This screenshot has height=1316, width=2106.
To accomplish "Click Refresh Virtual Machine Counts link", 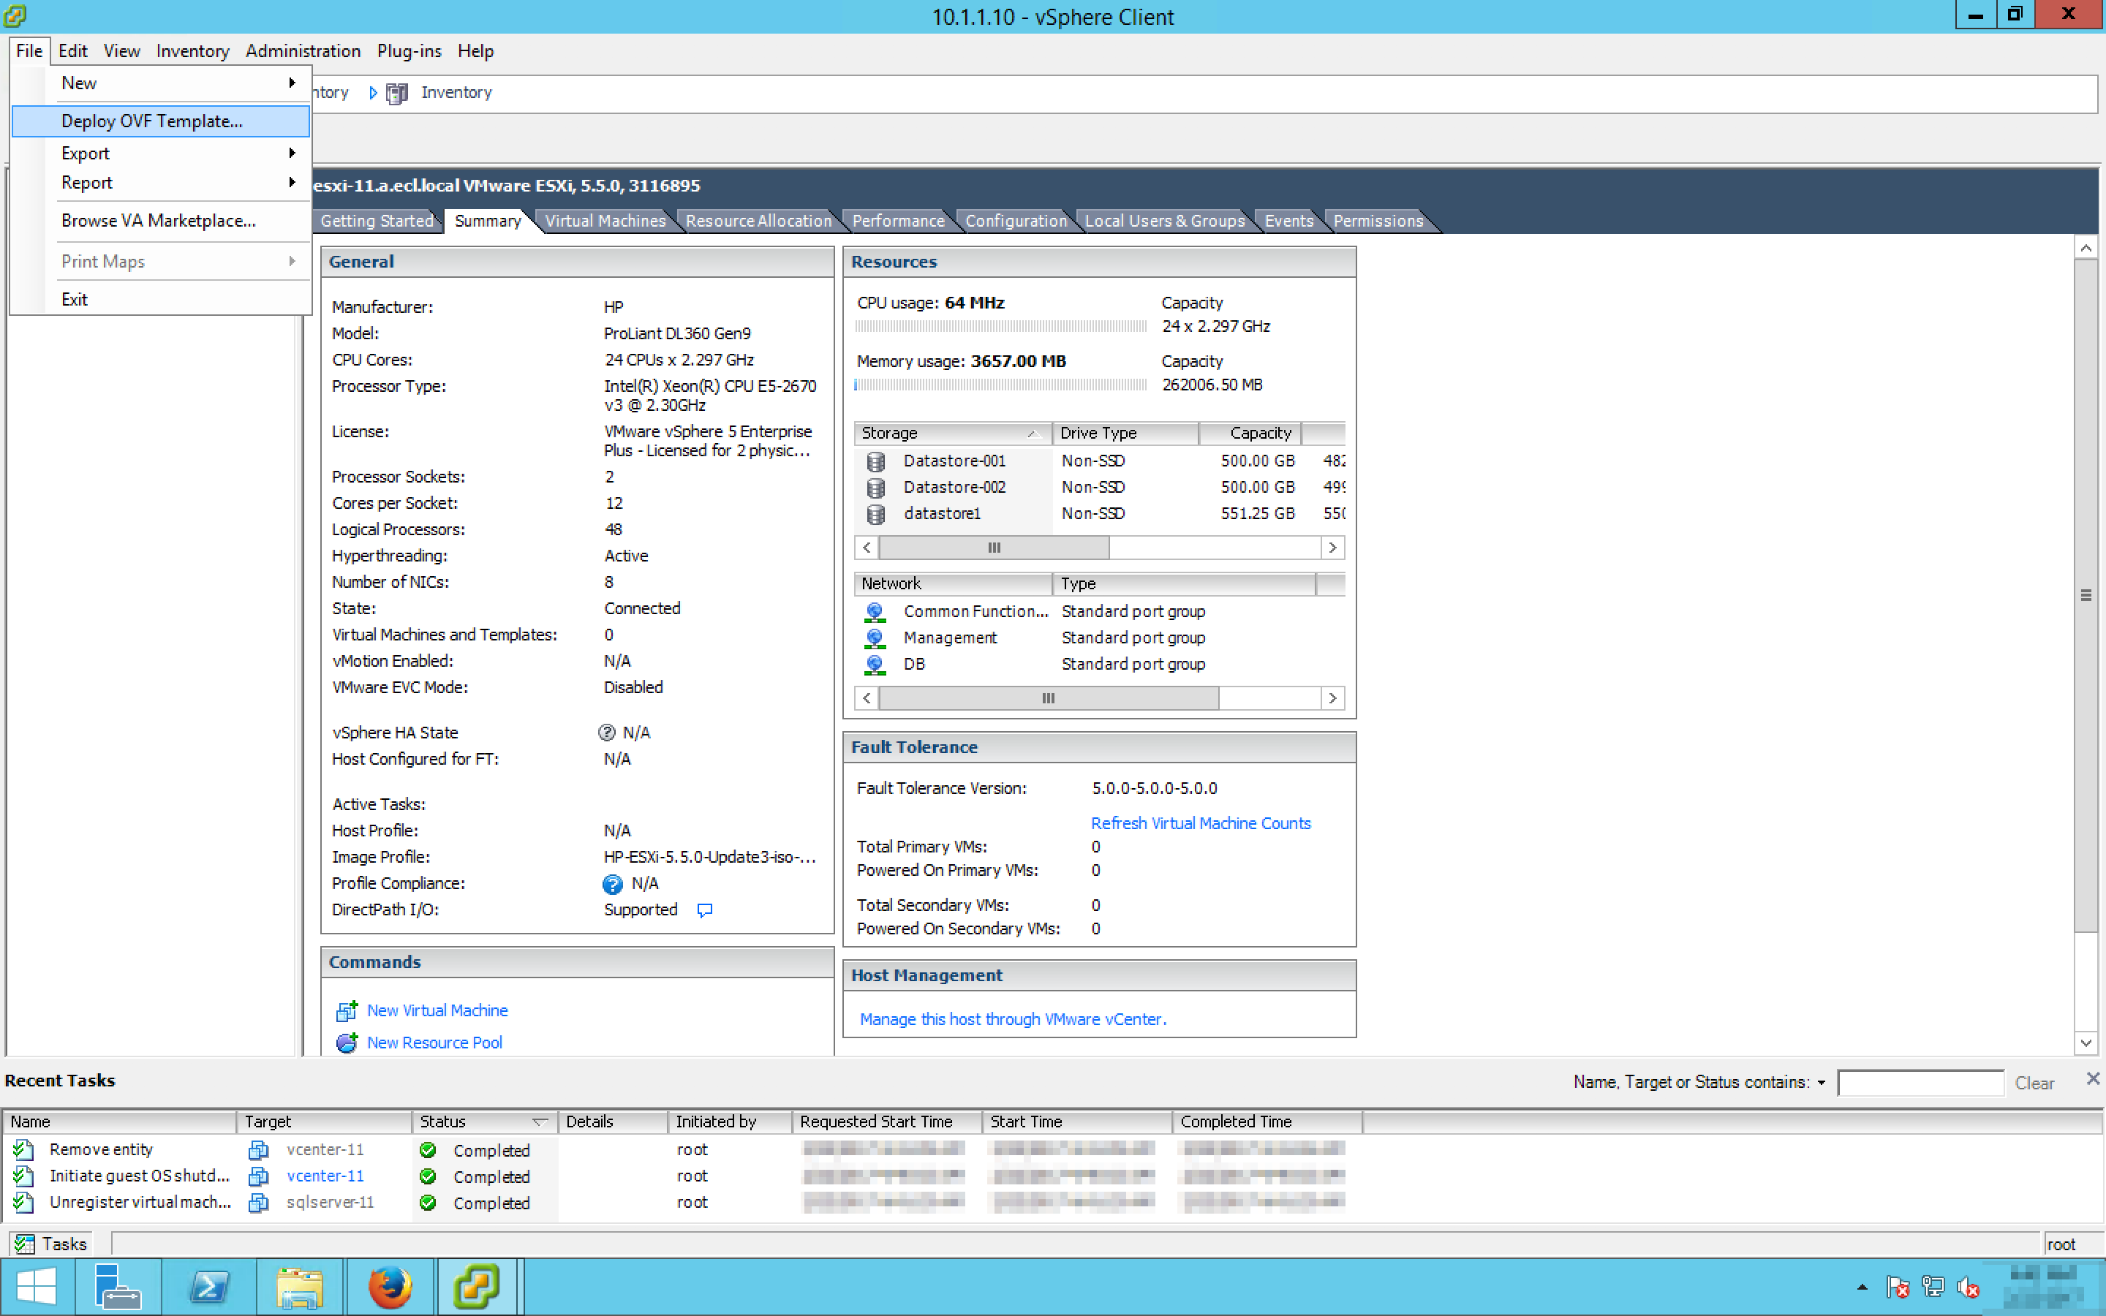I will click(x=1200, y=823).
